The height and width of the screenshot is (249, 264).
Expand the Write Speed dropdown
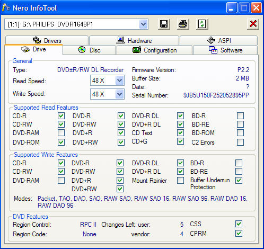(120, 94)
